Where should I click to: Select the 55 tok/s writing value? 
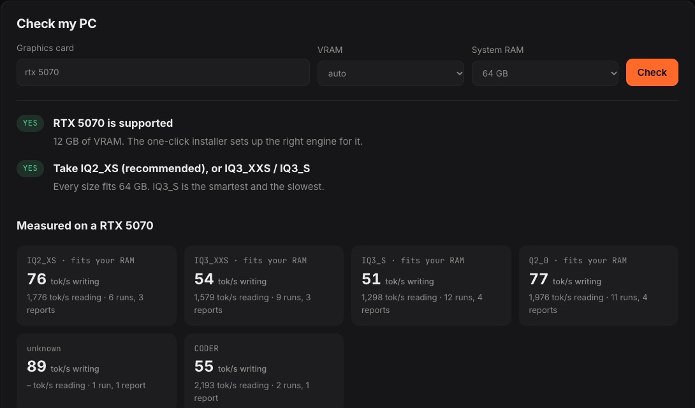tap(230, 367)
